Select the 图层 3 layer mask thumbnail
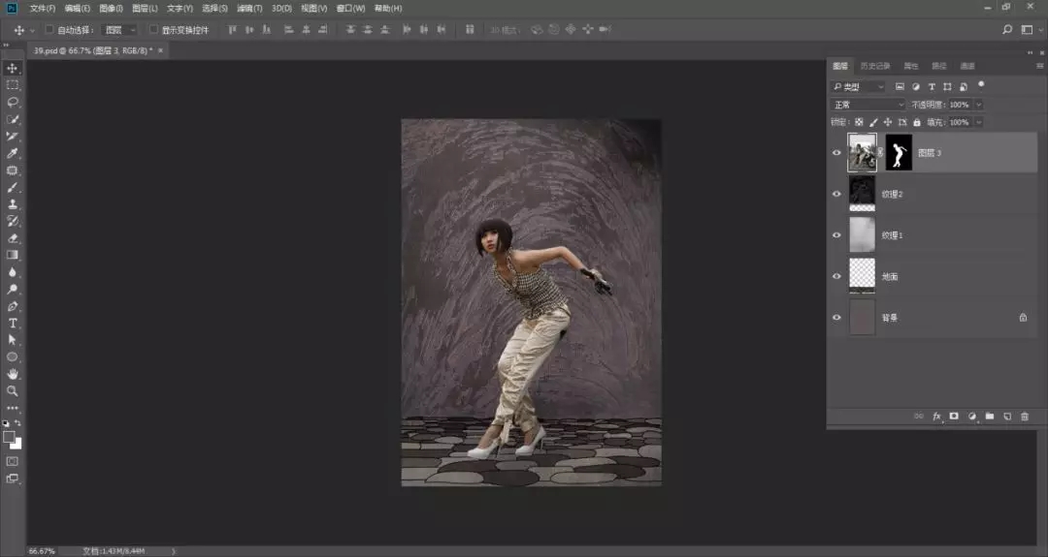The width and height of the screenshot is (1048, 557). pyautogui.click(x=899, y=152)
